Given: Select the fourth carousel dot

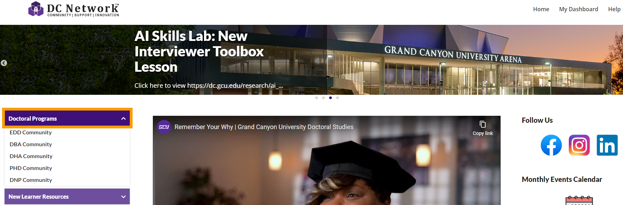Looking at the screenshot, I should [x=338, y=98].
